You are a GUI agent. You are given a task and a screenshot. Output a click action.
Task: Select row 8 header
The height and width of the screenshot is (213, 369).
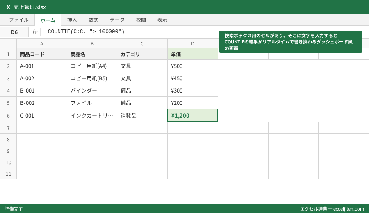(x=8, y=139)
